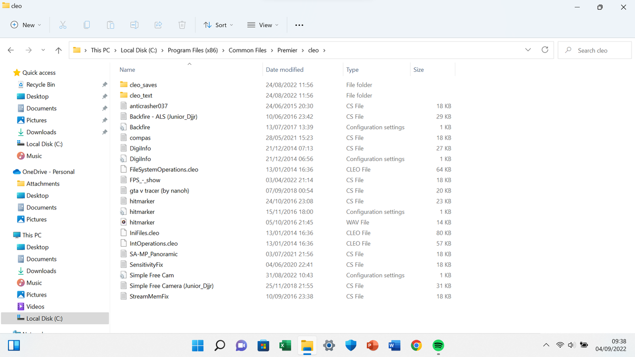Sort by the Name column header
Viewport: 635px width, 357px height.
click(x=127, y=70)
